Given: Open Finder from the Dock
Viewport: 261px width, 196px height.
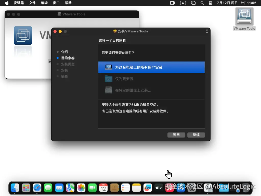Looking at the screenshot, I should [15, 188].
